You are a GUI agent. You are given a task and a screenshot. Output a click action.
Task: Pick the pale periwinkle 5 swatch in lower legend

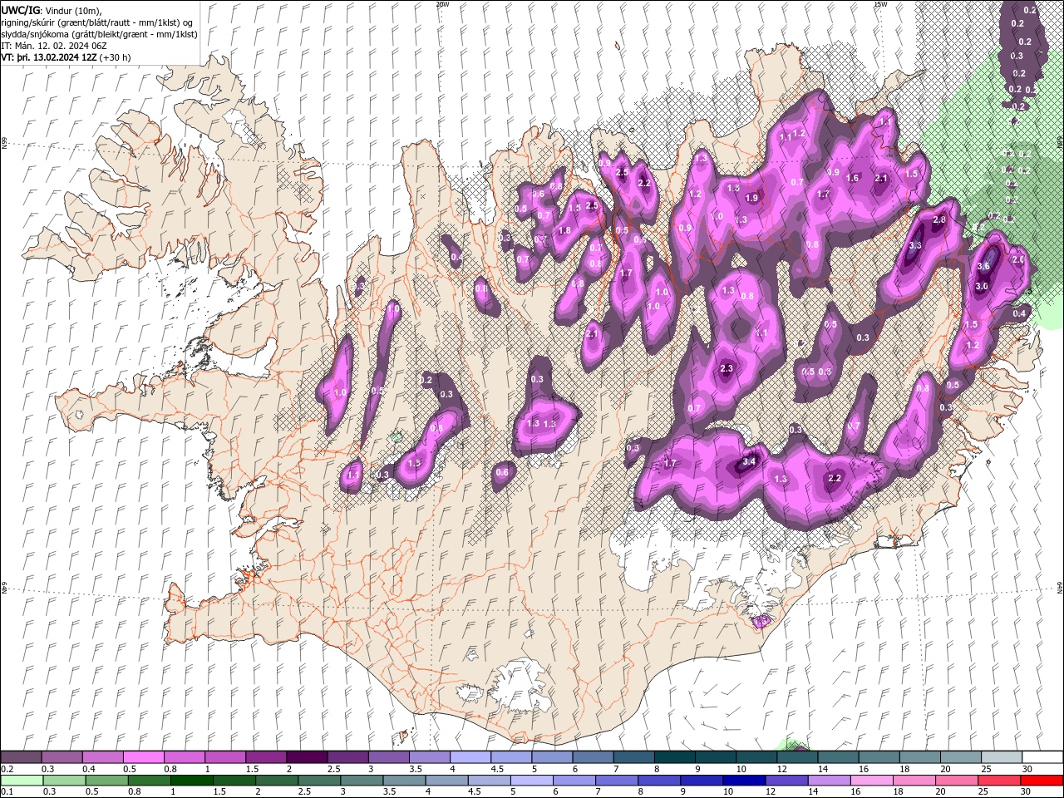[x=531, y=781]
